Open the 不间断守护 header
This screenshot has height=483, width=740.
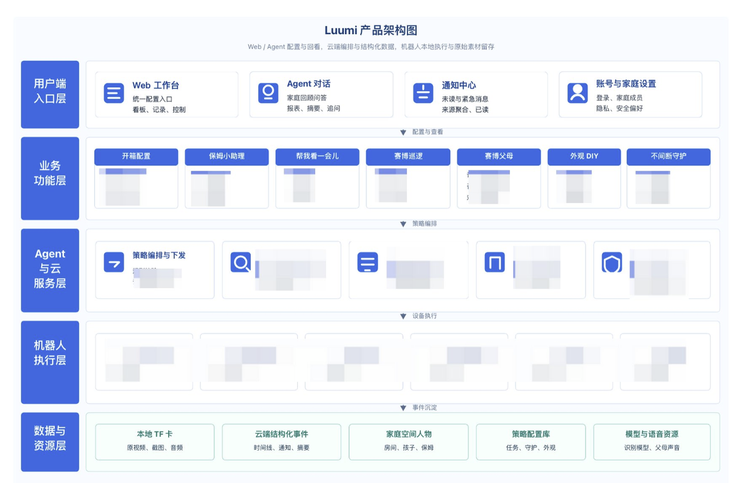click(669, 157)
